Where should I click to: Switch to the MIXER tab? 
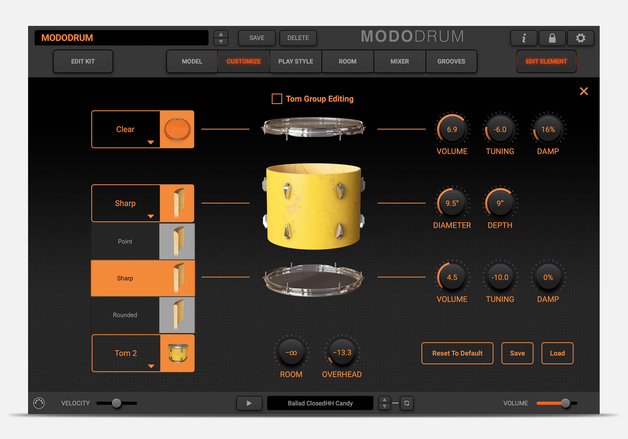click(x=399, y=61)
